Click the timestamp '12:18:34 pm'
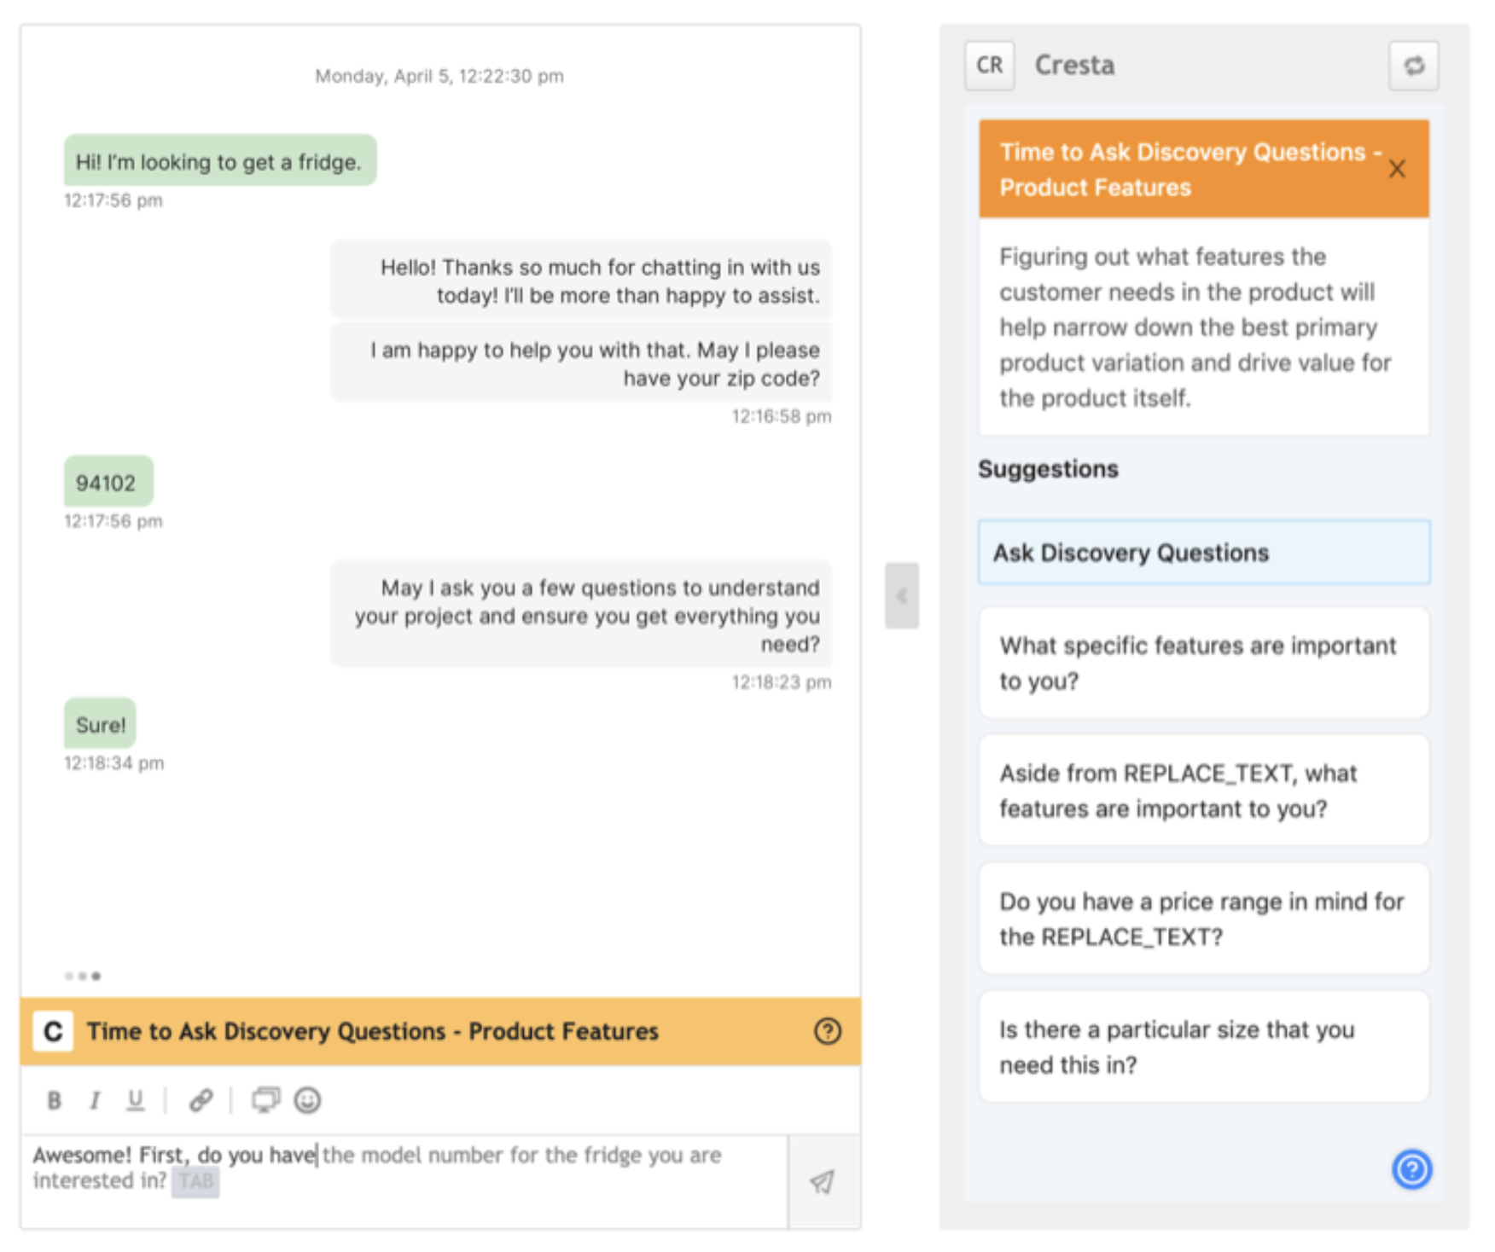The width and height of the screenshot is (1495, 1252). (113, 763)
